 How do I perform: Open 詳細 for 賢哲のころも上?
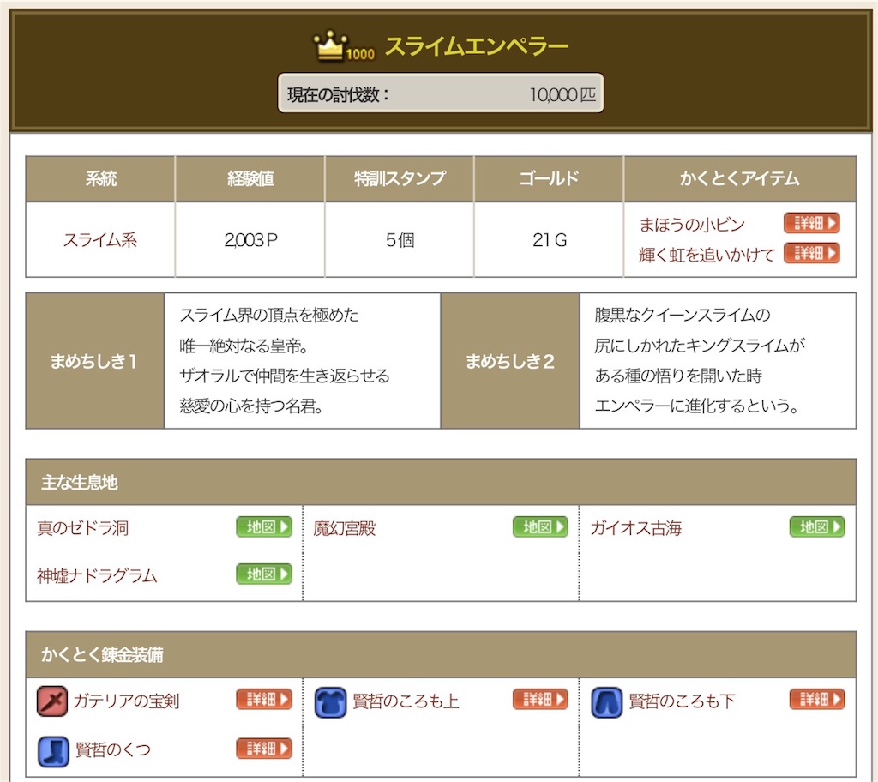coord(540,699)
